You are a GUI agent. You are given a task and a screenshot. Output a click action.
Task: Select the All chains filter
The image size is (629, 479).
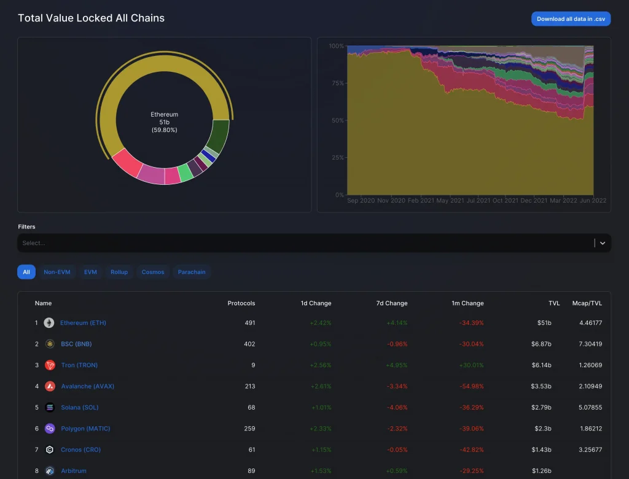pyautogui.click(x=26, y=272)
